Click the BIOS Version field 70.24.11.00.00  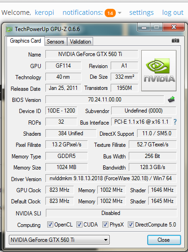coord(105,100)
